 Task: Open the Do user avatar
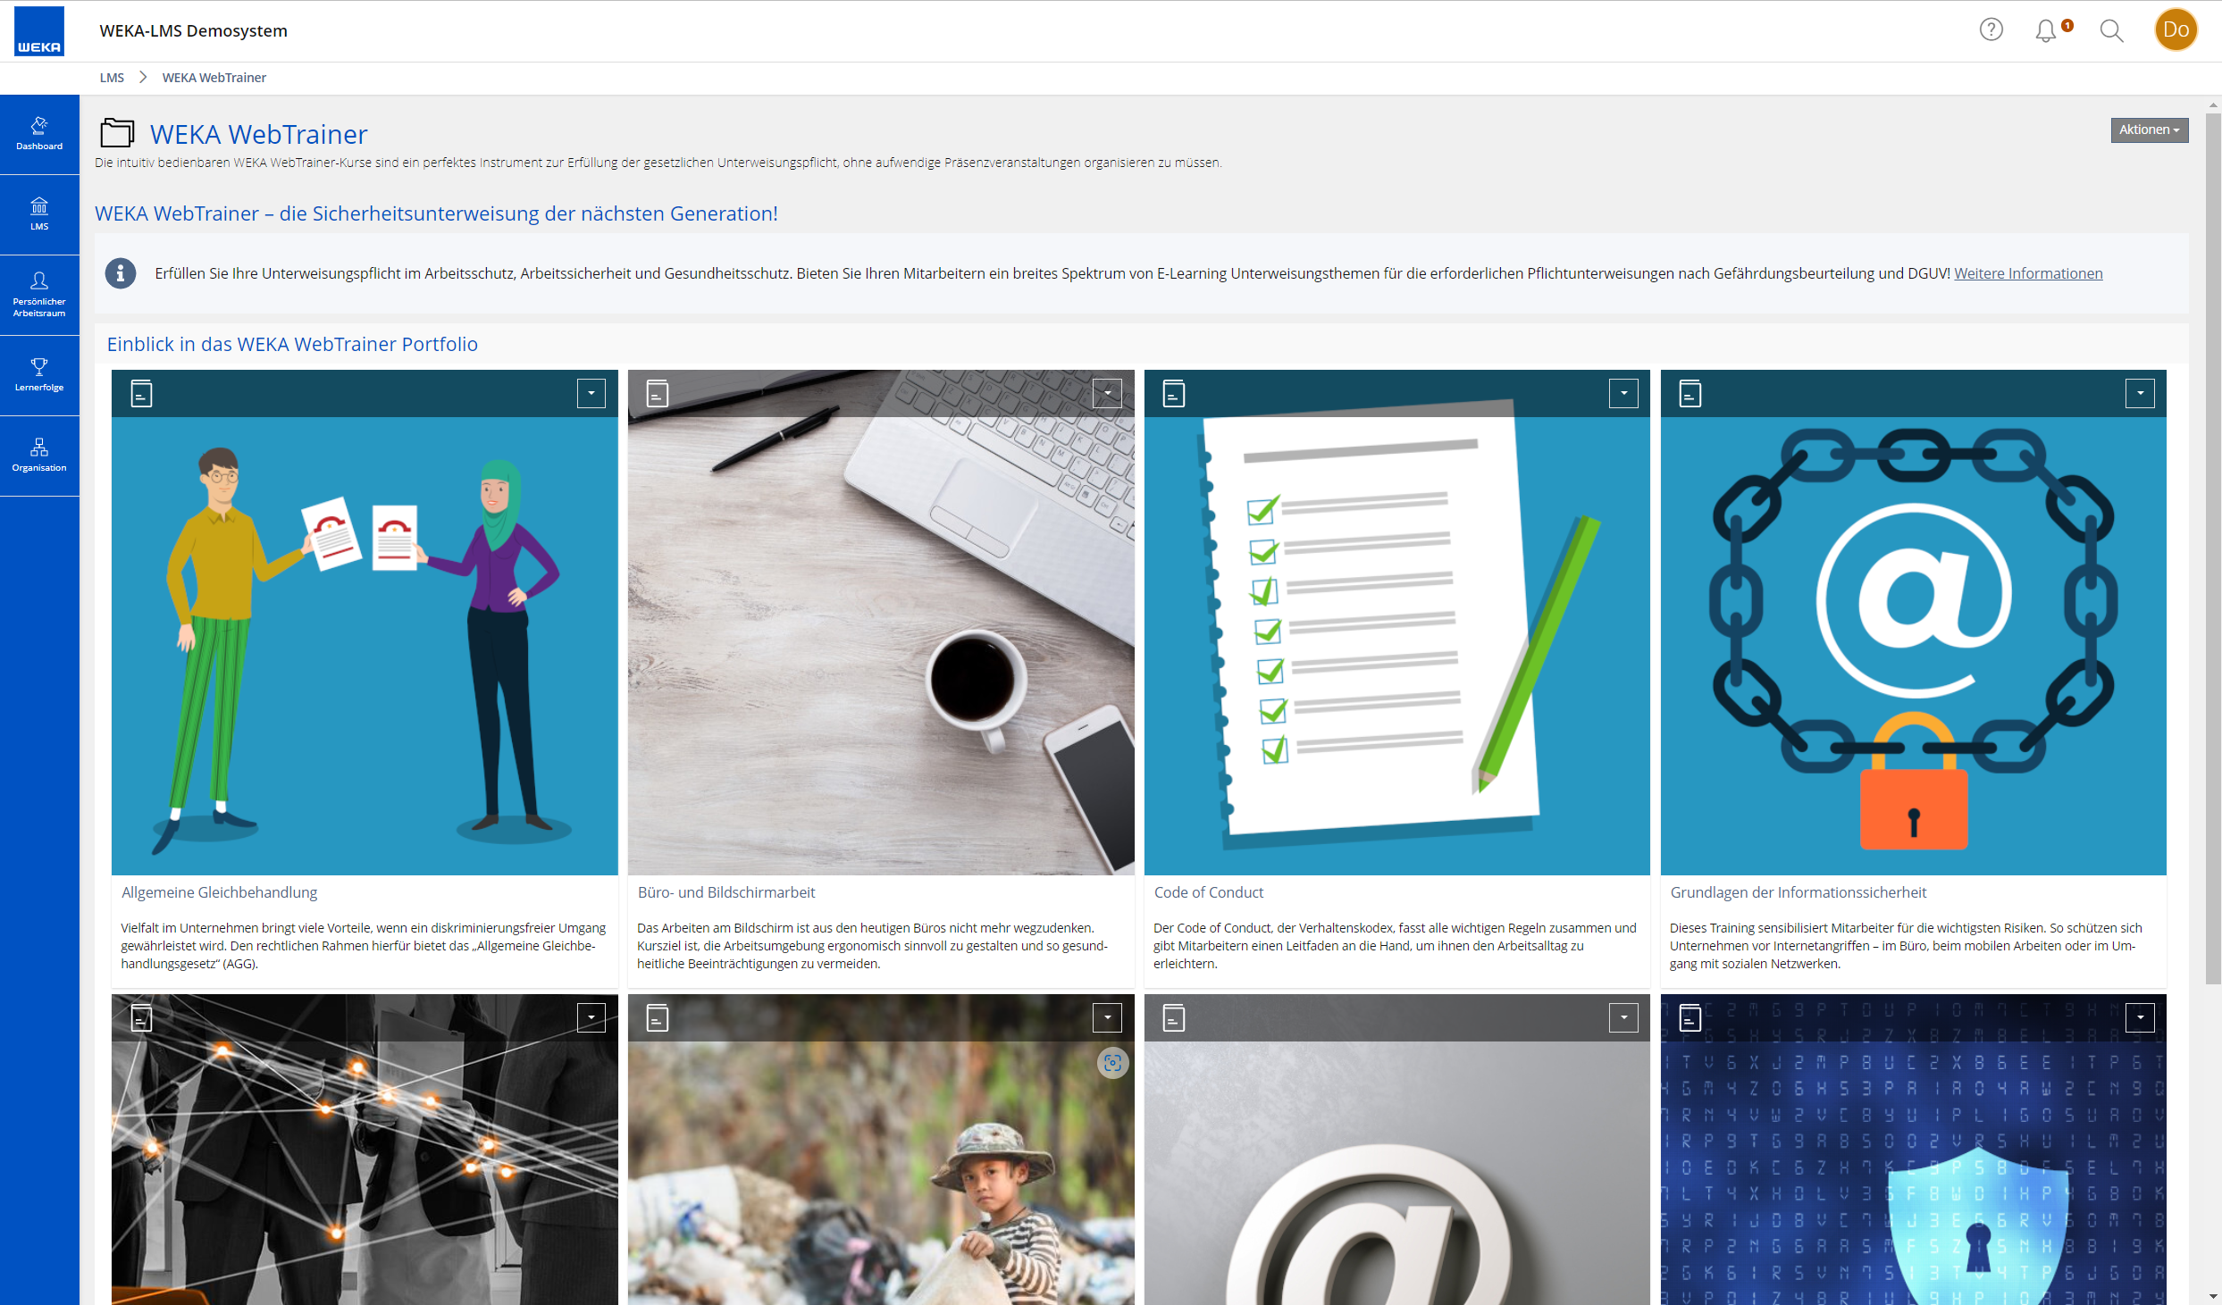point(2176,30)
